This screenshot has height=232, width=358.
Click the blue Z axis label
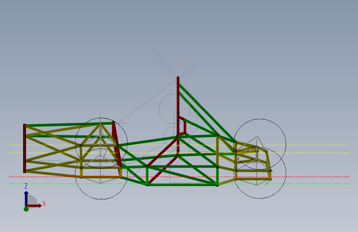pyautogui.click(x=26, y=186)
